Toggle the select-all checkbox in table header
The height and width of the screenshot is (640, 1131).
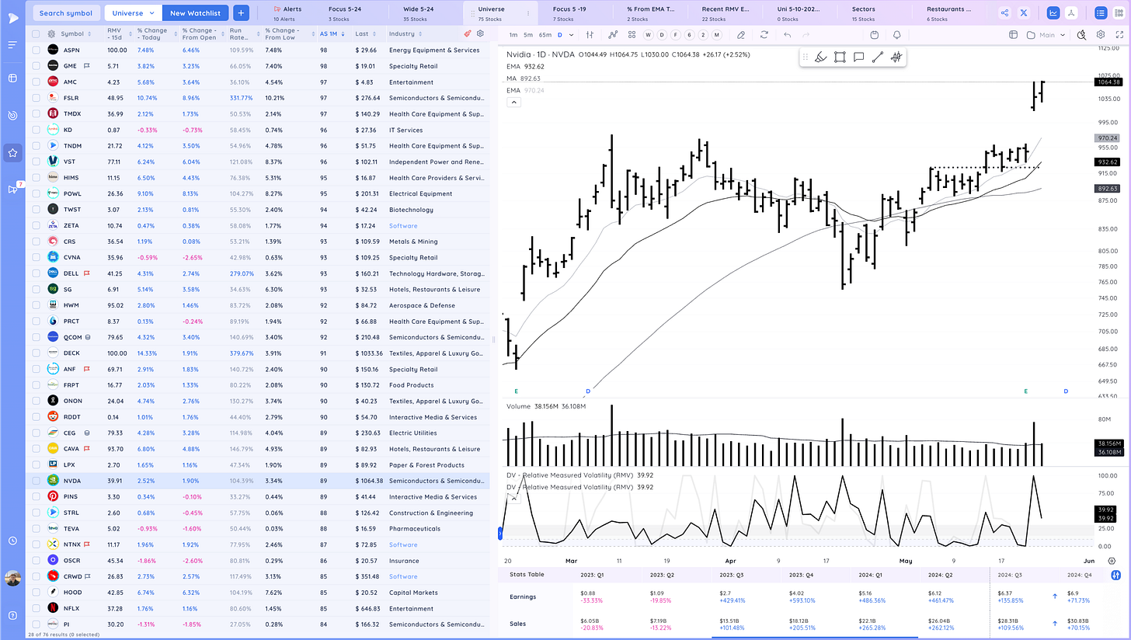[x=36, y=34]
